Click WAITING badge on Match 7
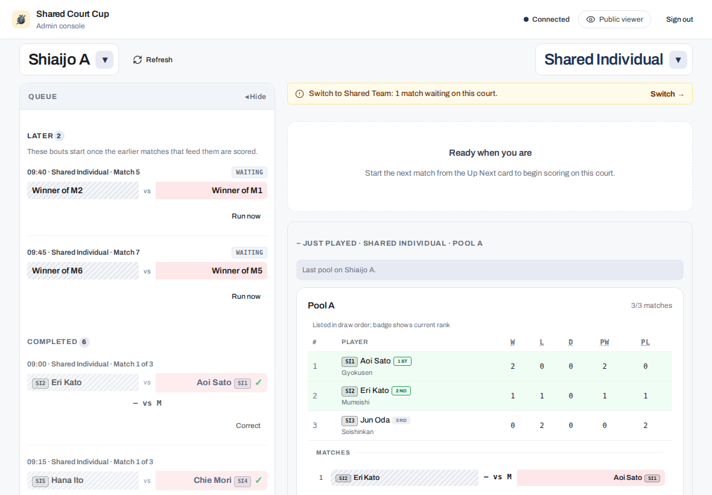 249,252
